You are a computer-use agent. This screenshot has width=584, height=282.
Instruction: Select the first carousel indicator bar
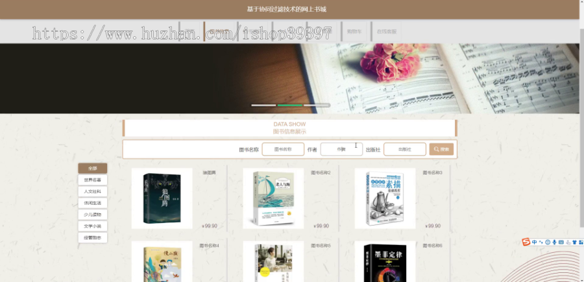(x=263, y=105)
